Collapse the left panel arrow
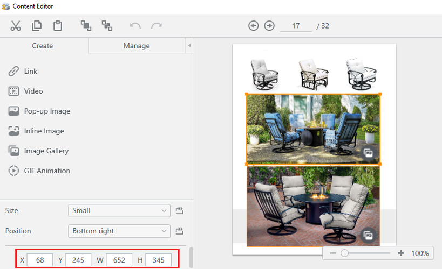 (x=189, y=45)
